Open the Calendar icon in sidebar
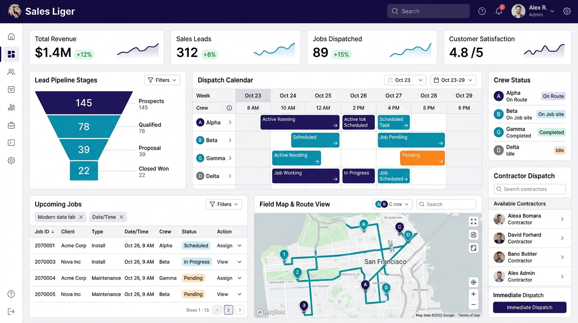 pos(11,90)
